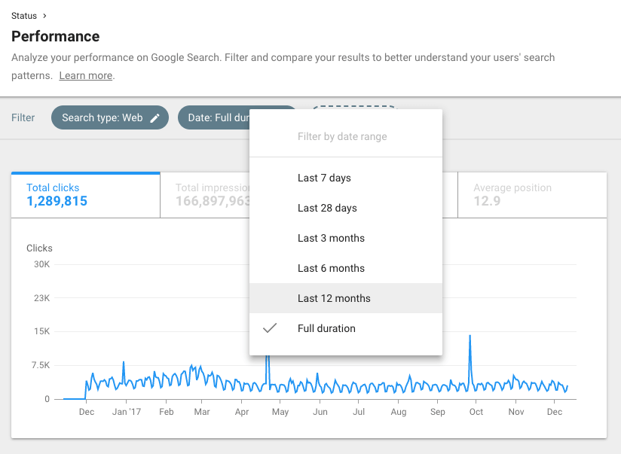Viewport: 621px width, 454px height.
Task: Click the Performance page heading
Action: 56,36
